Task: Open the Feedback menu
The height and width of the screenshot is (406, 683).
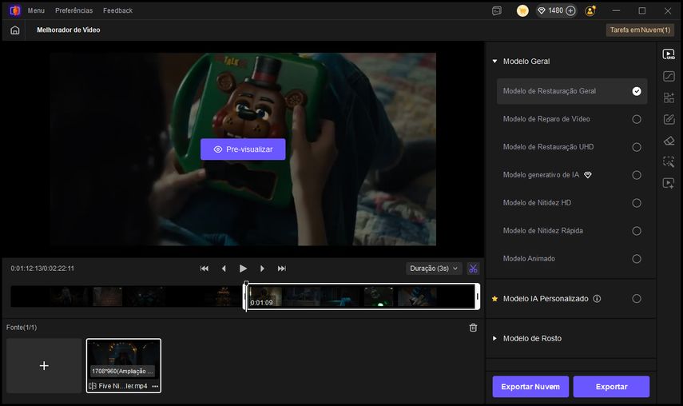Action: pyautogui.click(x=117, y=10)
